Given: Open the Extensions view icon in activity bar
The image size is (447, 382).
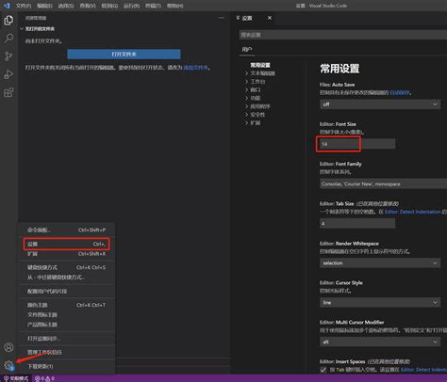Looking at the screenshot, I should [x=8, y=92].
